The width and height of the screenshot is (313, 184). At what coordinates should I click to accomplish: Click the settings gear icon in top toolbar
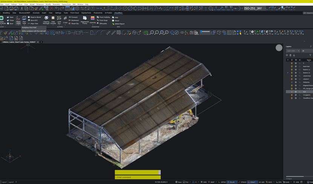pos(77,8)
